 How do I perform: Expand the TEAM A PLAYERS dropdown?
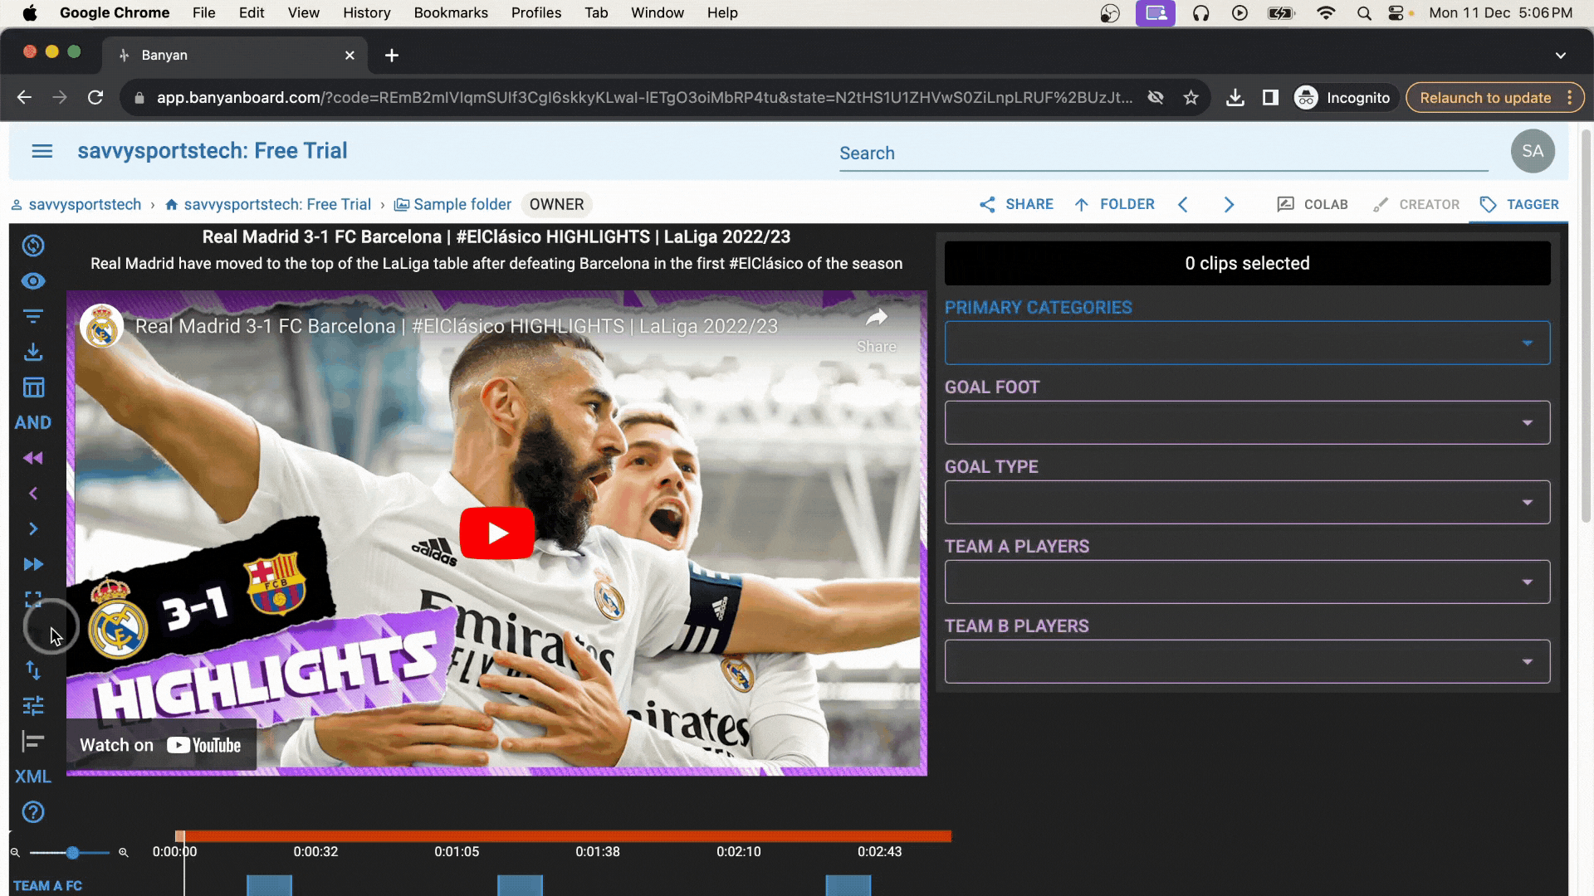pos(1247,582)
